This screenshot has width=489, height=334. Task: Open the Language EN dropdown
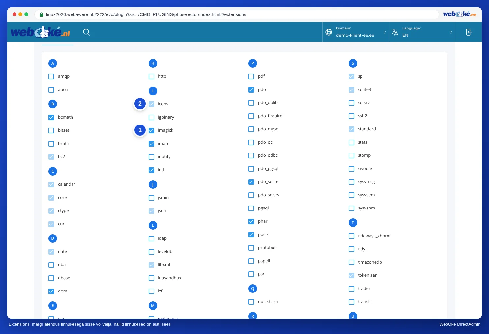coord(422,32)
